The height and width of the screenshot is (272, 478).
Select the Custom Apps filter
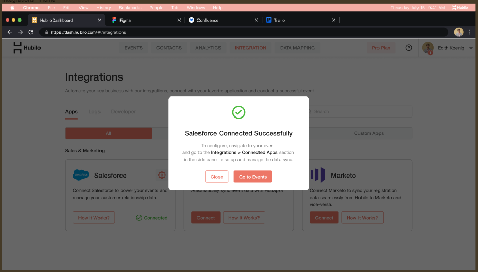[x=369, y=133]
